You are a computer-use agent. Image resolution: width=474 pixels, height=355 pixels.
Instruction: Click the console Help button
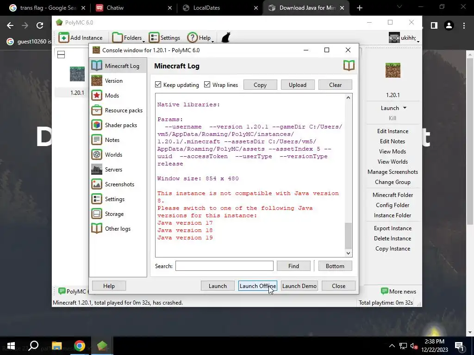[x=109, y=286]
